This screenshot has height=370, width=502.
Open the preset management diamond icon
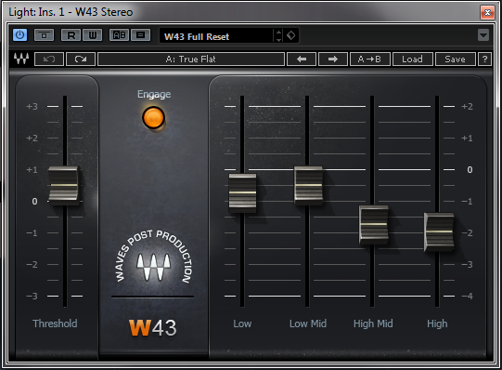[291, 35]
